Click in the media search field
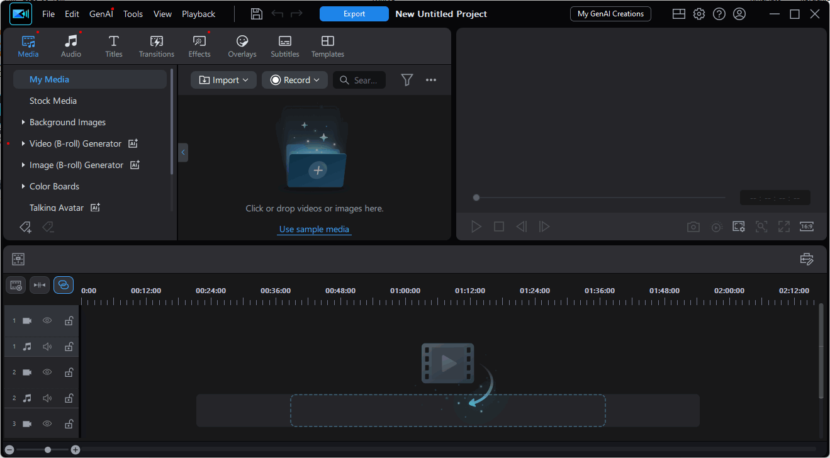 point(359,80)
